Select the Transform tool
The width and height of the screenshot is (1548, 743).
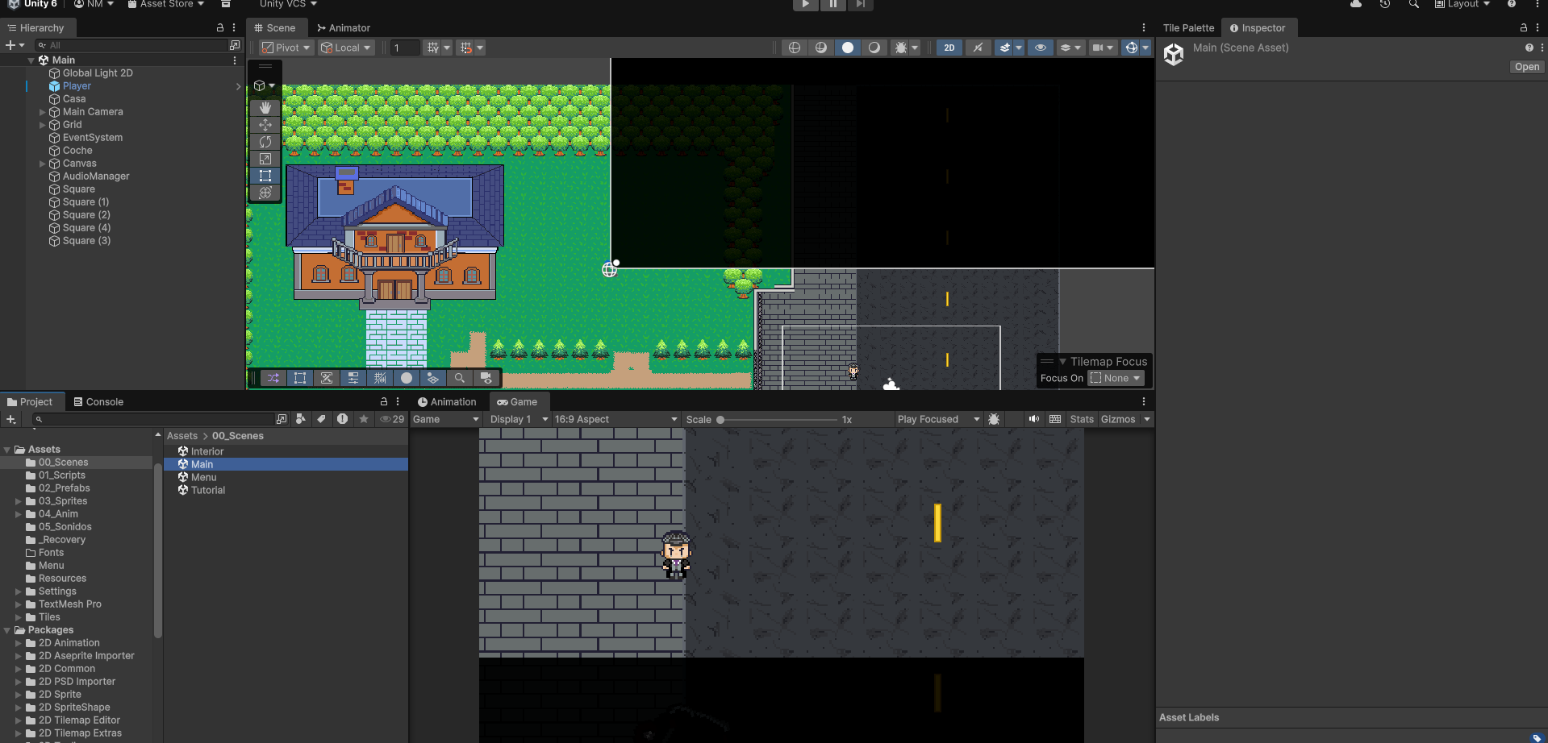[265, 192]
